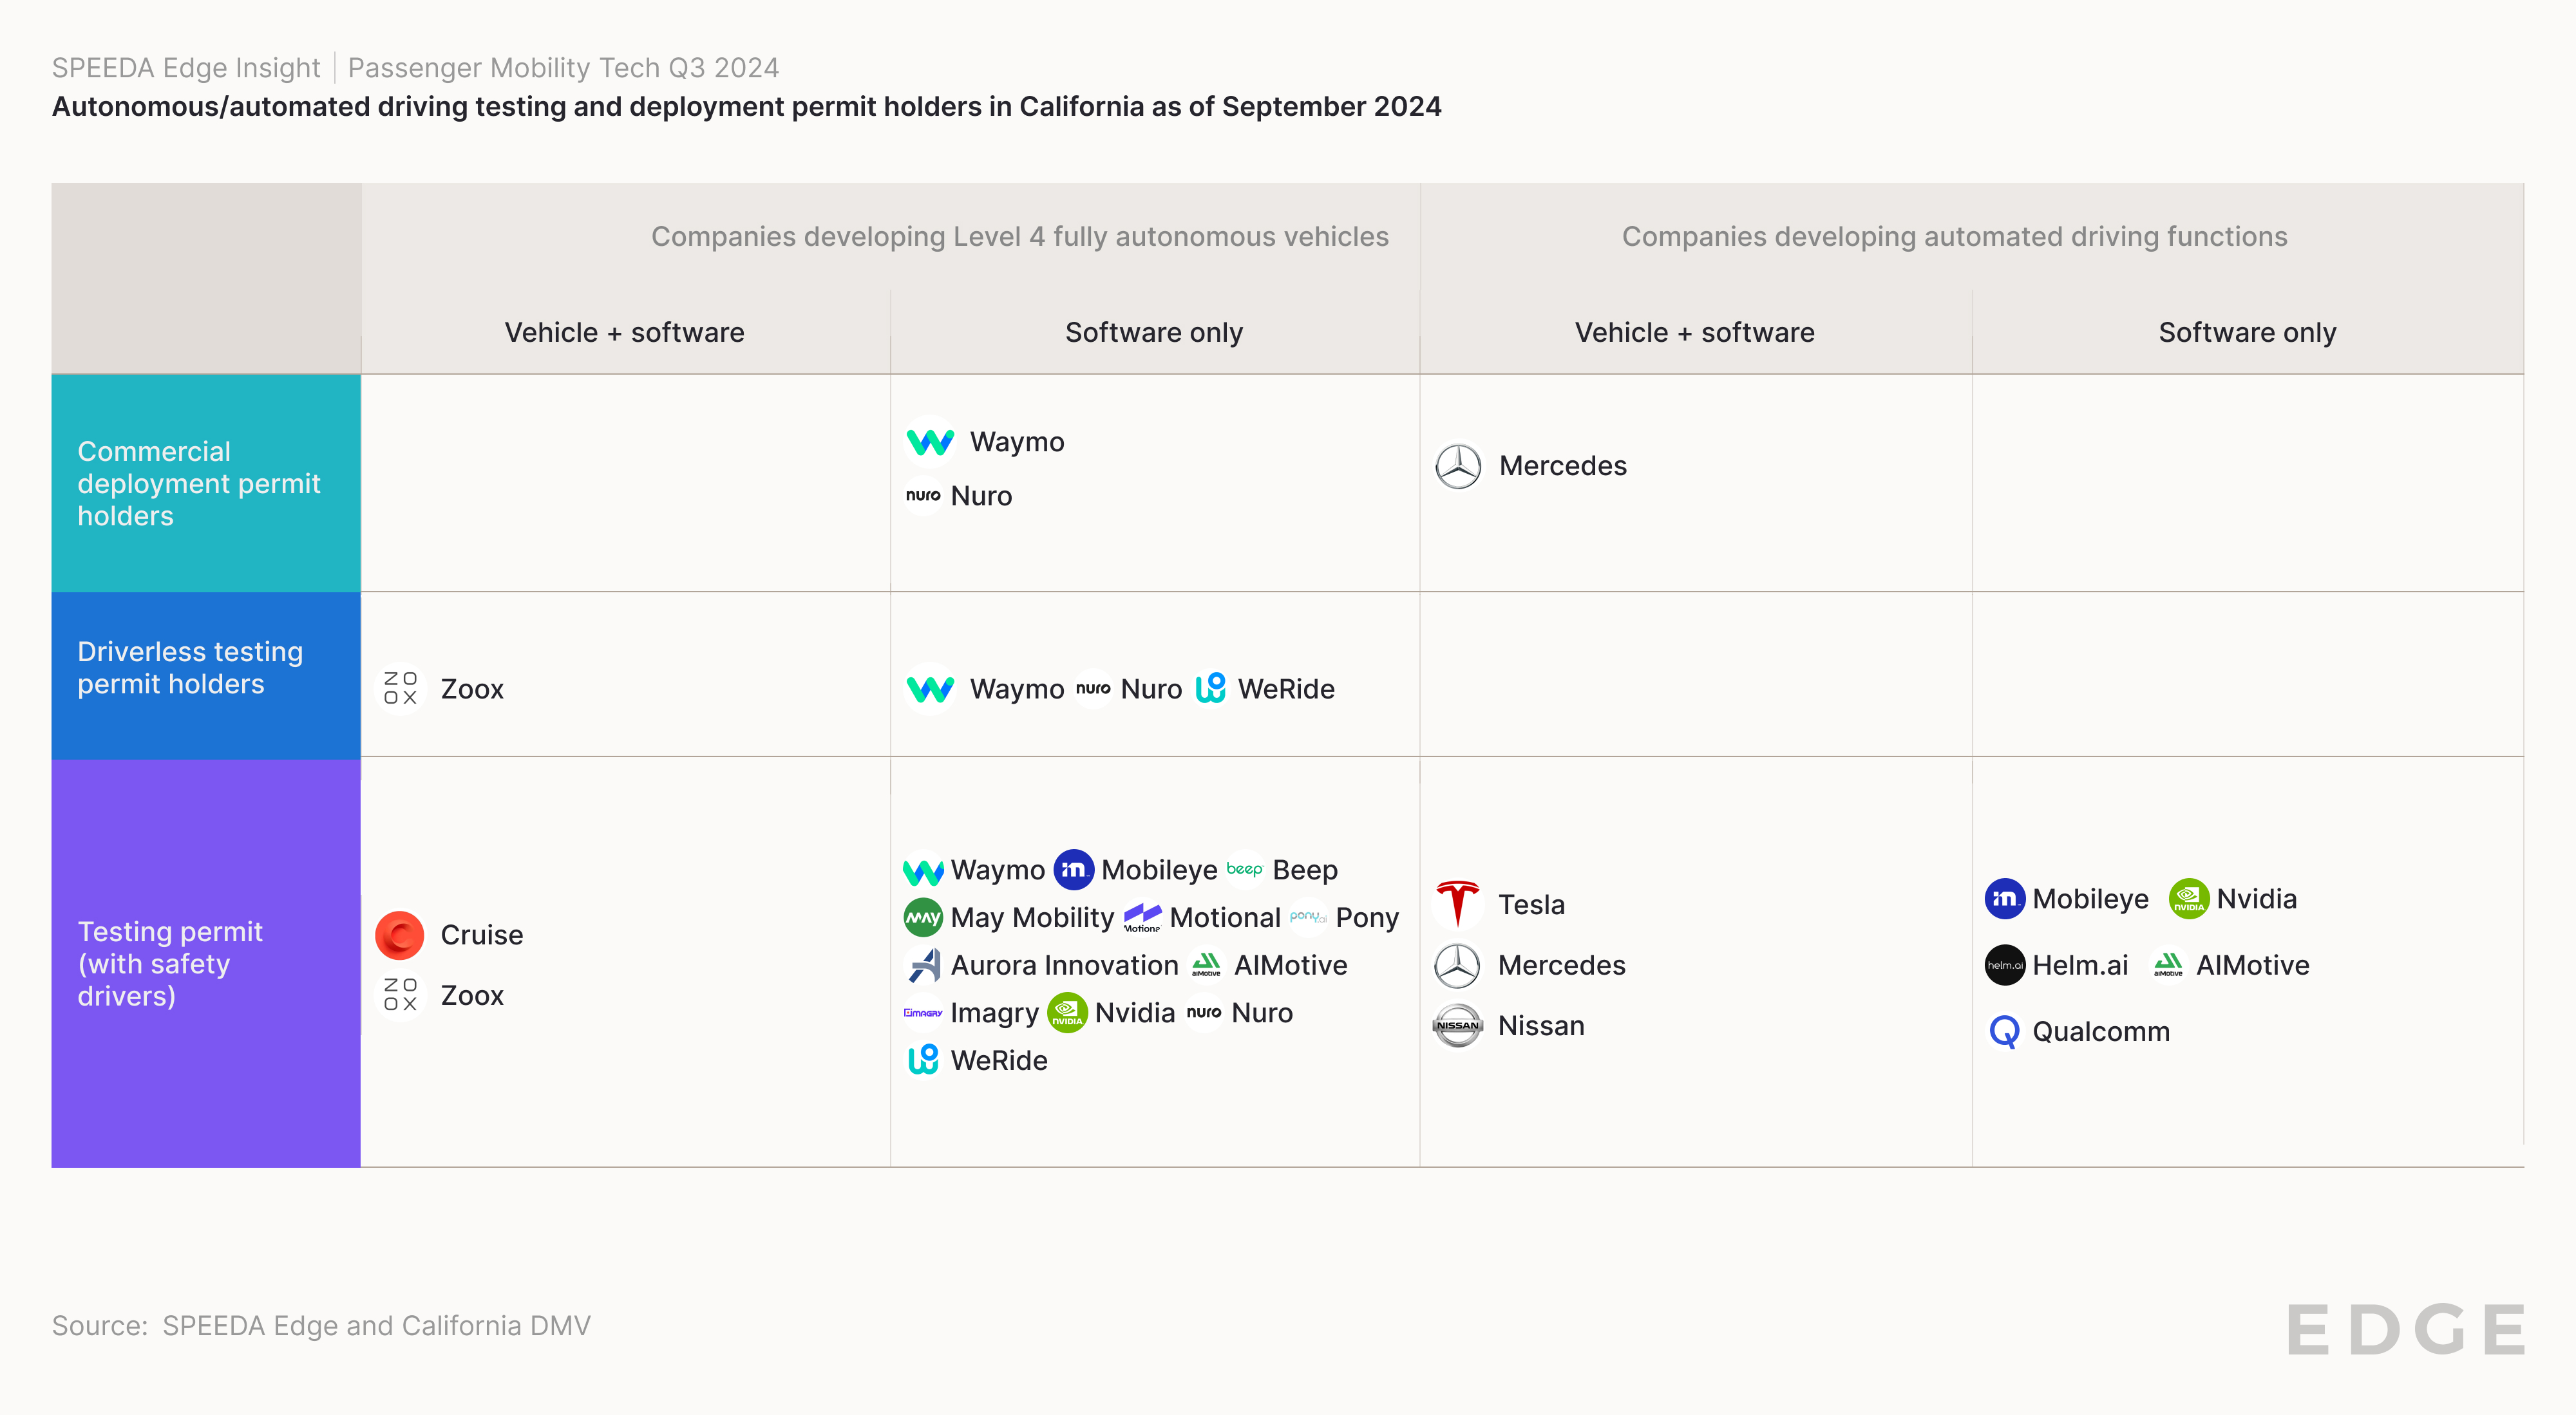Click the Nvidia logo next to Imagry
This screenshot has width=2576, height=1415.
point(1067,1013)
